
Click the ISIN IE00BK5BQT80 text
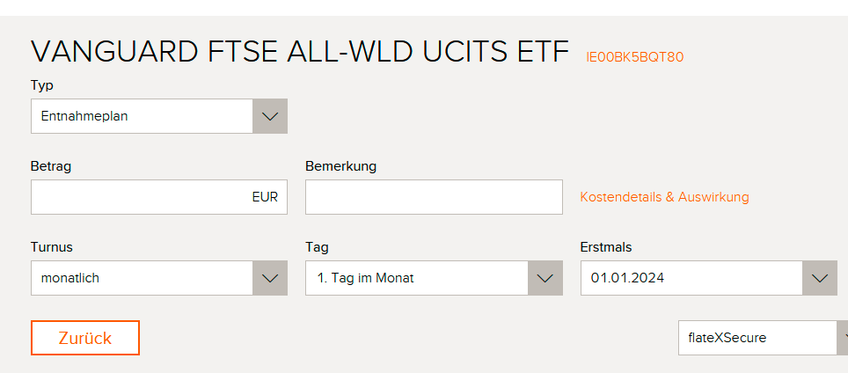(634, 57)
